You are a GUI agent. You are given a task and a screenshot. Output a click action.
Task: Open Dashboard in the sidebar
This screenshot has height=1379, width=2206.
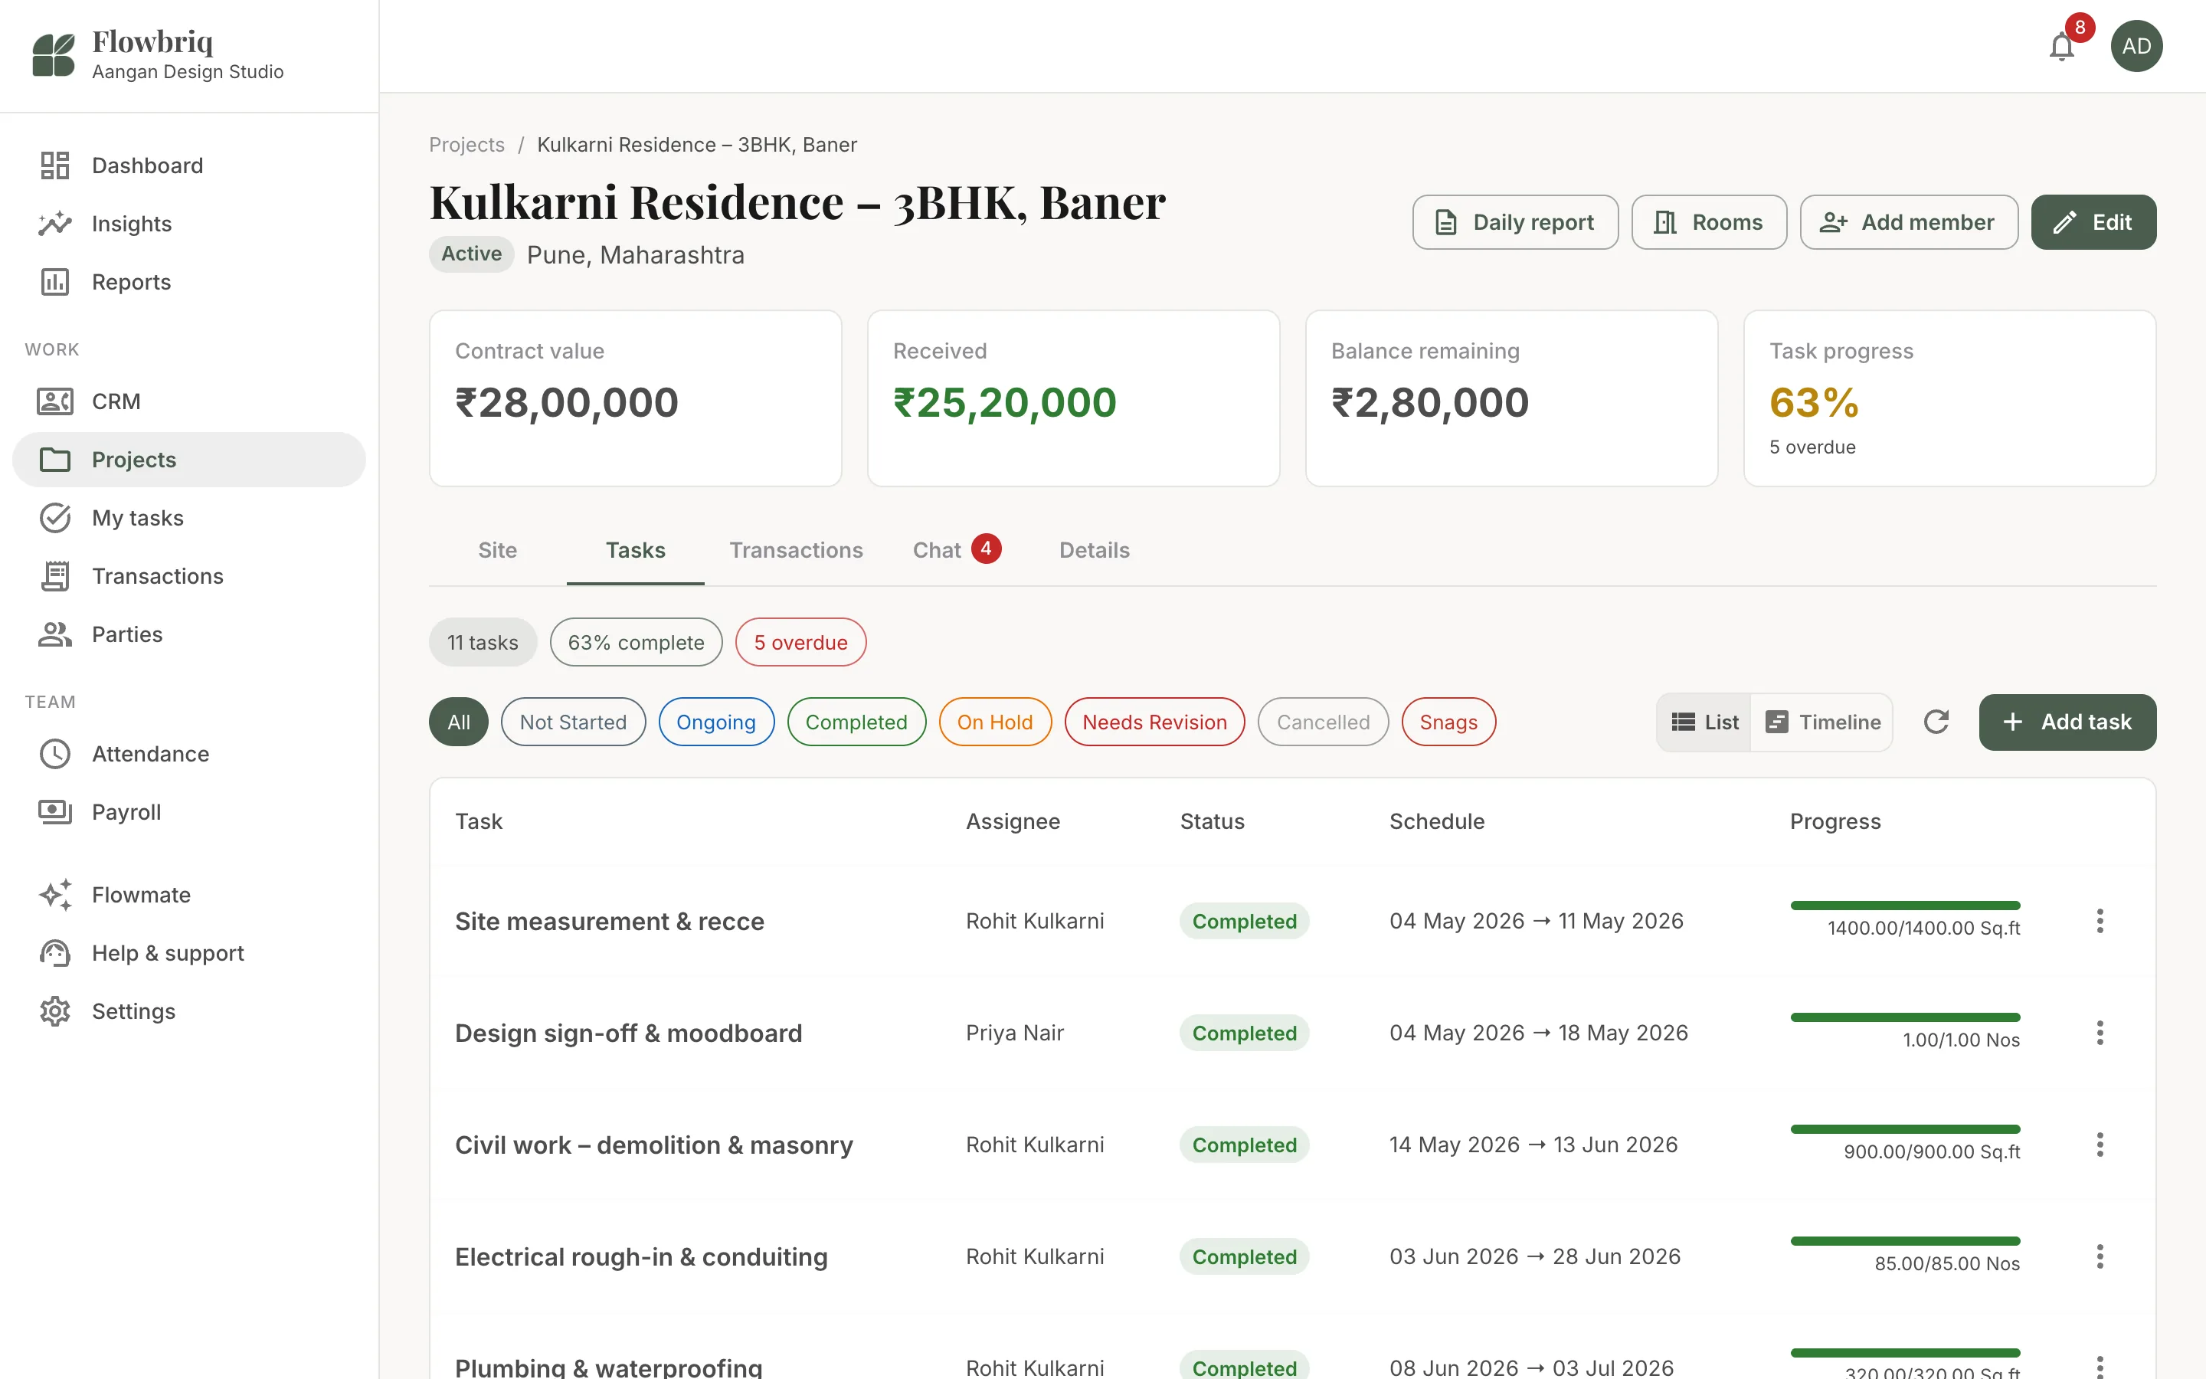[188, 165]
